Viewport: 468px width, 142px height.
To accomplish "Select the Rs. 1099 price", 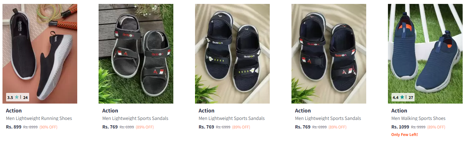I will pyautogui.click(x=400, y=127).
